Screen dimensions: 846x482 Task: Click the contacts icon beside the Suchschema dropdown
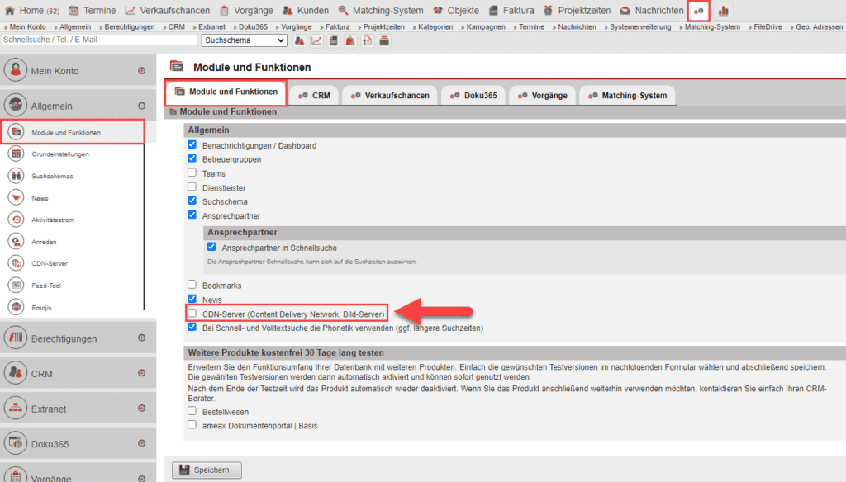(298, 40)
